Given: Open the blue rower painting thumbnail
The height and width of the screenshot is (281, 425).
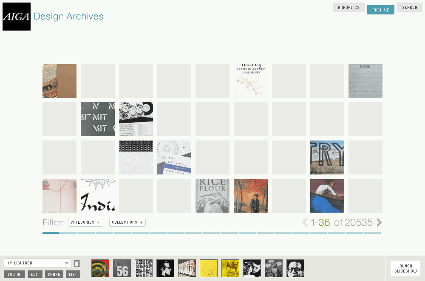Looking at the screenshot, I should tap(327, 195).
